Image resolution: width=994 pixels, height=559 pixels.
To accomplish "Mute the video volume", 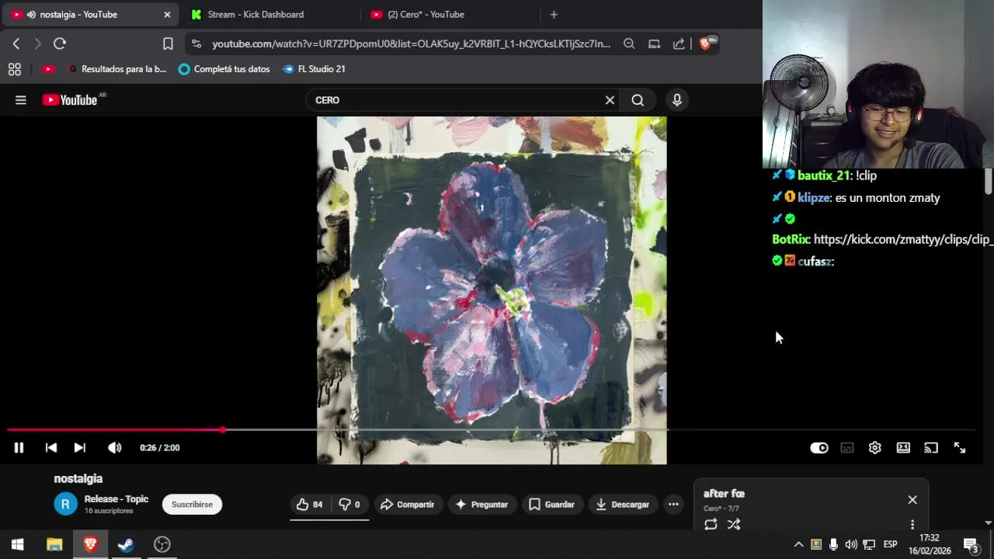I will coord(114,448).
